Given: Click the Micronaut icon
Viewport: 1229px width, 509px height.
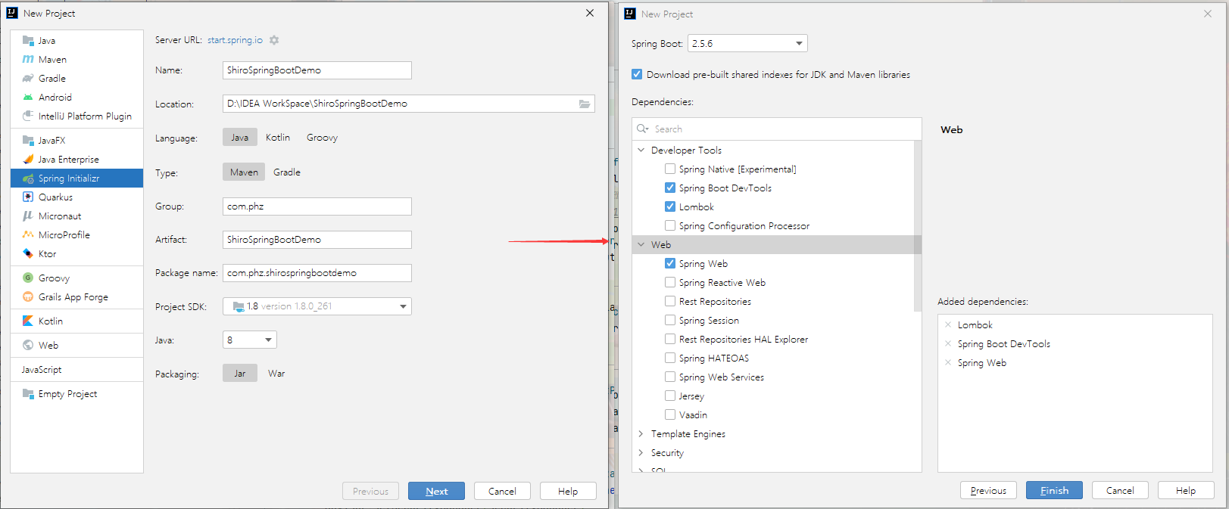Looking at the screenshot, I should pos(28,216).
